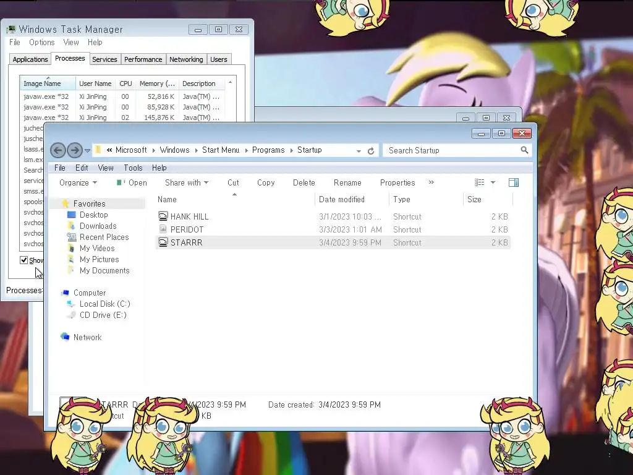The width and height of the screenshot is (633, 475).
Task: Click Properties in the toolbar
Action: click(397, 182)
